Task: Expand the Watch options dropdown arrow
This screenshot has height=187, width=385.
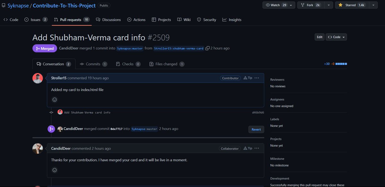Action: click(x=291, y=5)
